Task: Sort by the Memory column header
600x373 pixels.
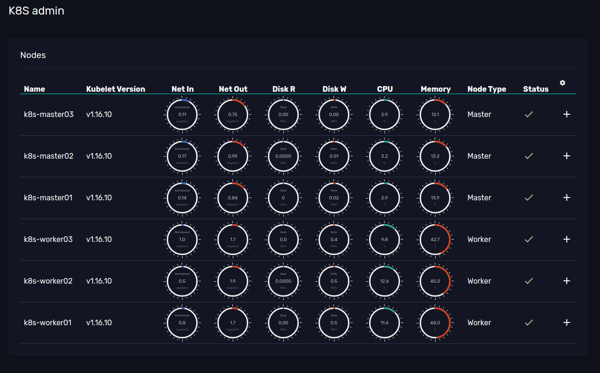Action: coord(436,89)
